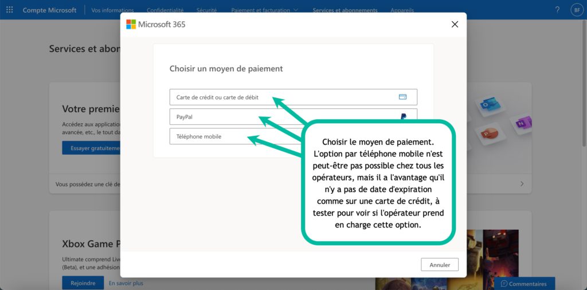587x290 pixels.
Task: Click the credit card icon in the payment list
Action: point(402,97)
